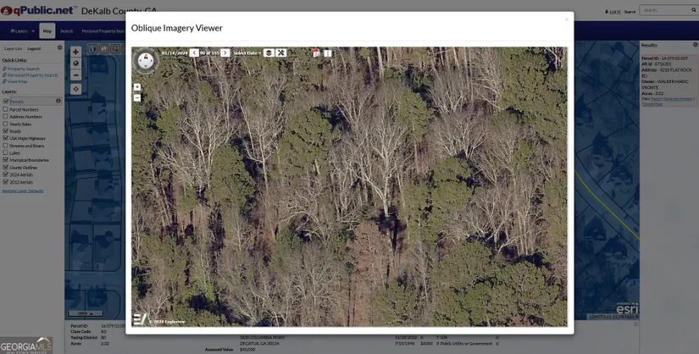Enable the Parcel Numbers layer checkbox

(x=6, y=109)
